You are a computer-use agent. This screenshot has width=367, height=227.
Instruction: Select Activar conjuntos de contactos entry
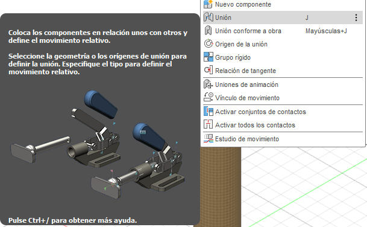pyautogui.click(x=283, y=112)
